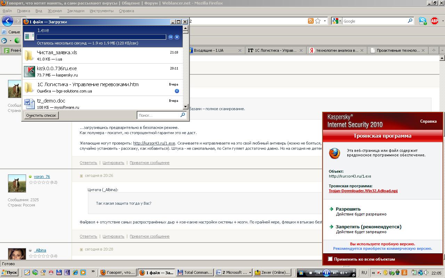Go to previous track in taskbar player
Image resolution: width=445 pixels, height=278 pixels.
point(318,273)
